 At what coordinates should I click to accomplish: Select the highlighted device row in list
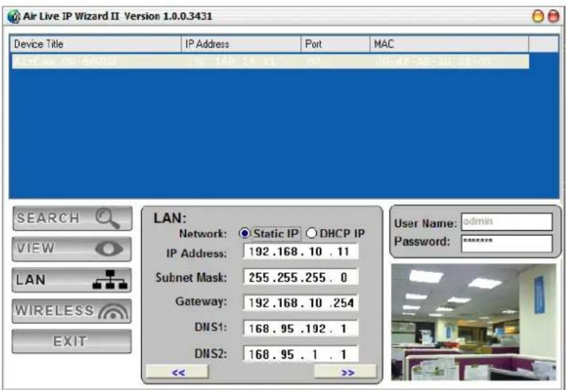coord(270,61)
